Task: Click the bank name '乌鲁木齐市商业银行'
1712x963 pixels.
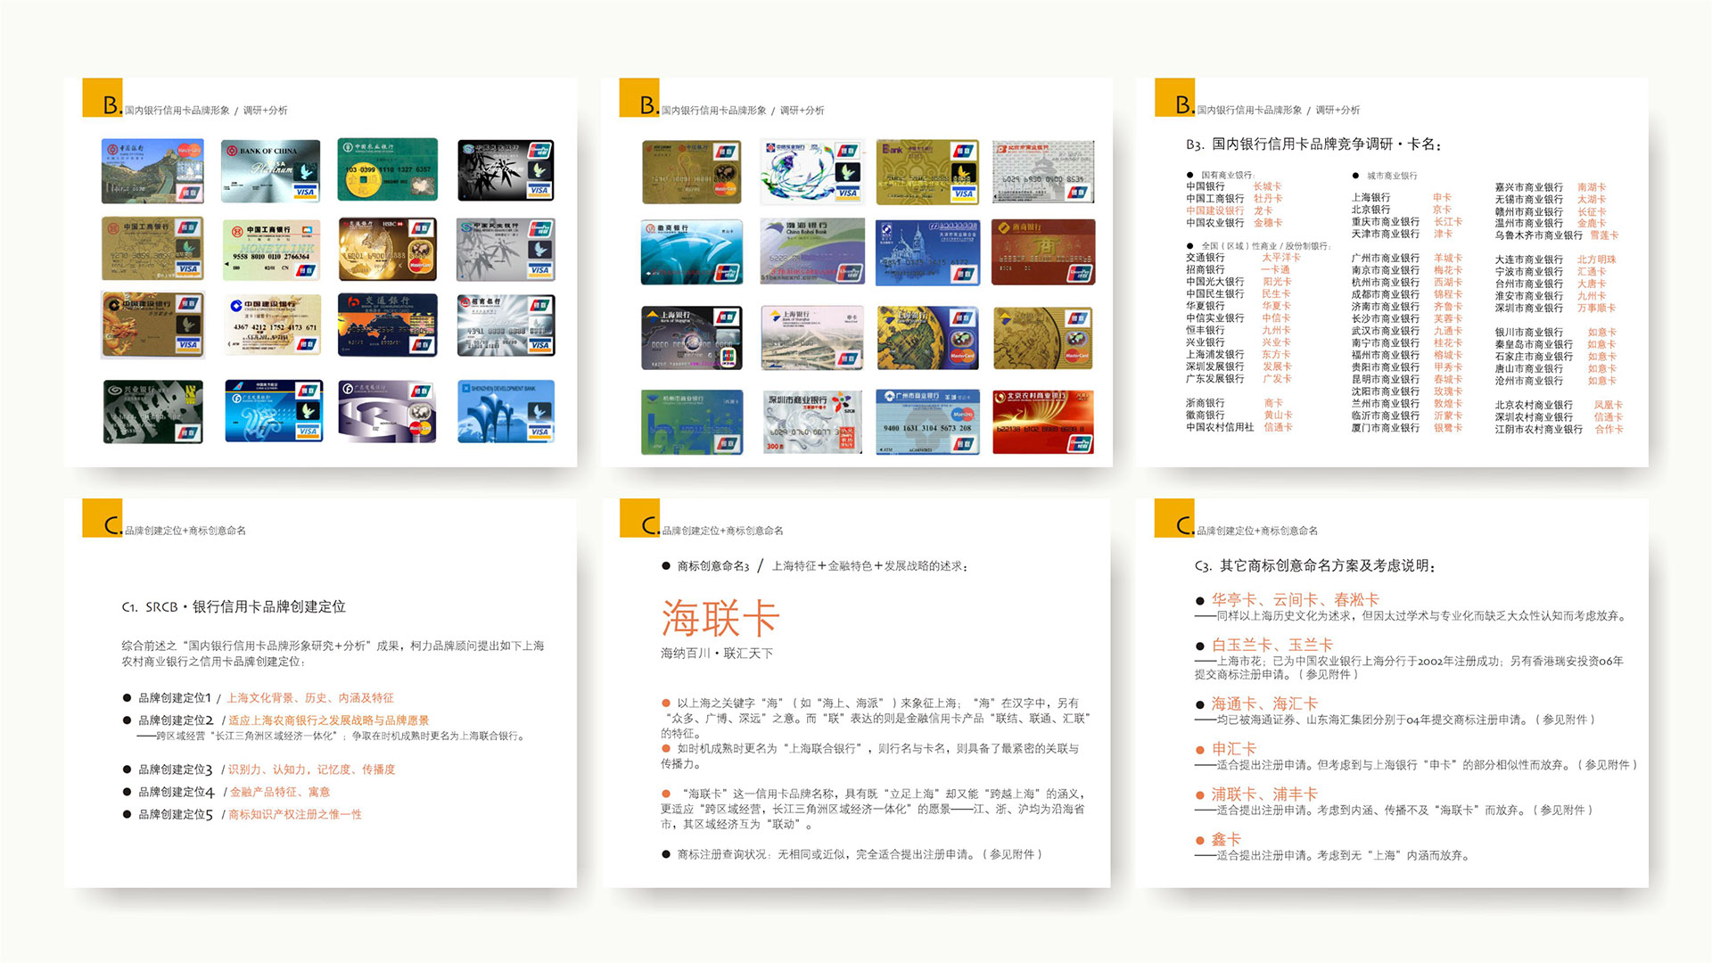Action: [x=1539, y=235]
